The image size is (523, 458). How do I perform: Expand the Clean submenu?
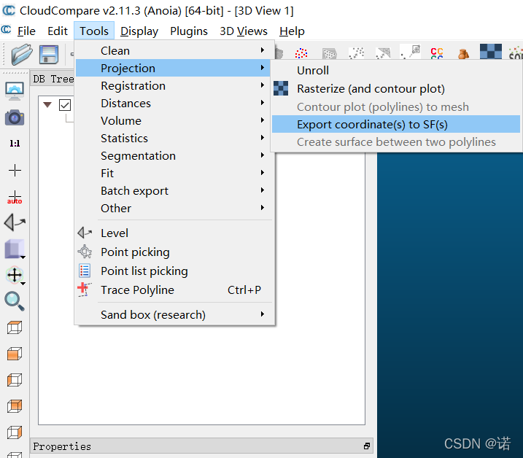click(174, 51)
